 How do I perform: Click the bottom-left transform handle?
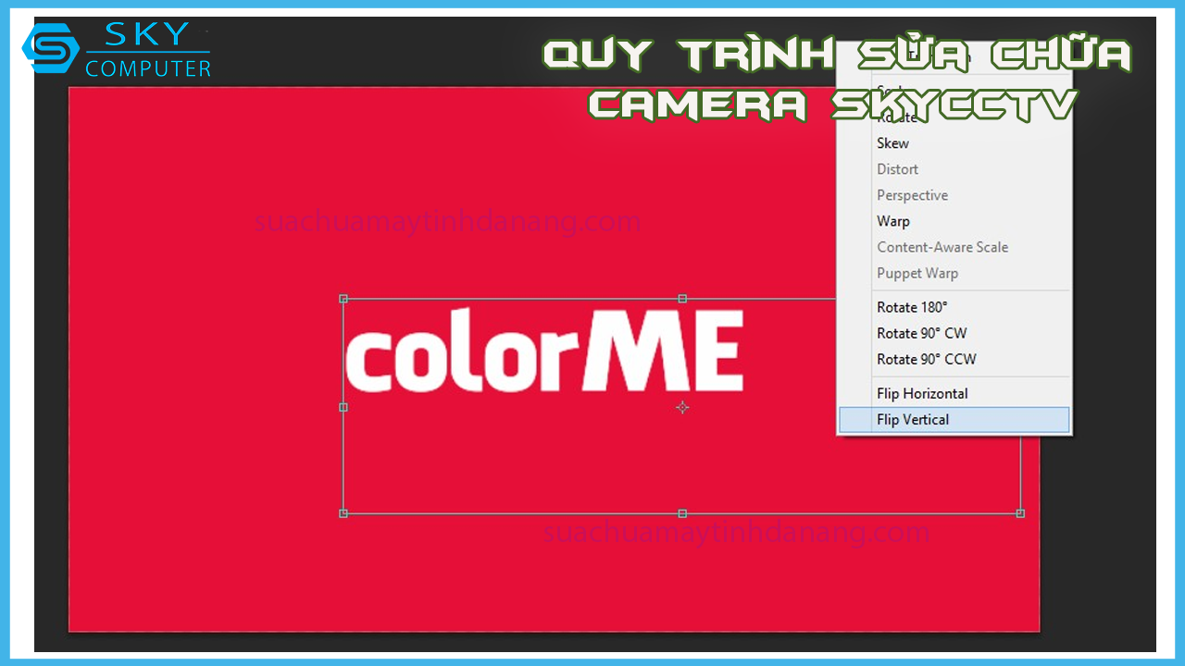[343, 513]
